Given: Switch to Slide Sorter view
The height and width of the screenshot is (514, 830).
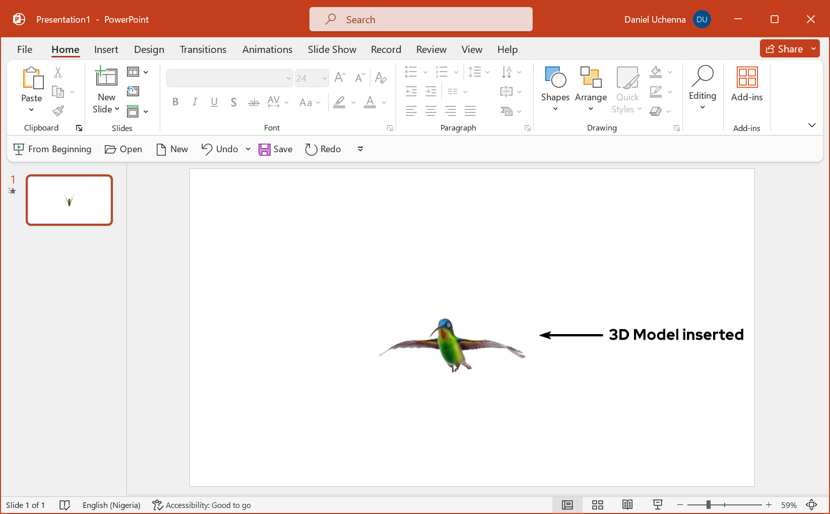Looking at the screenshot, I should pos(597,504).
